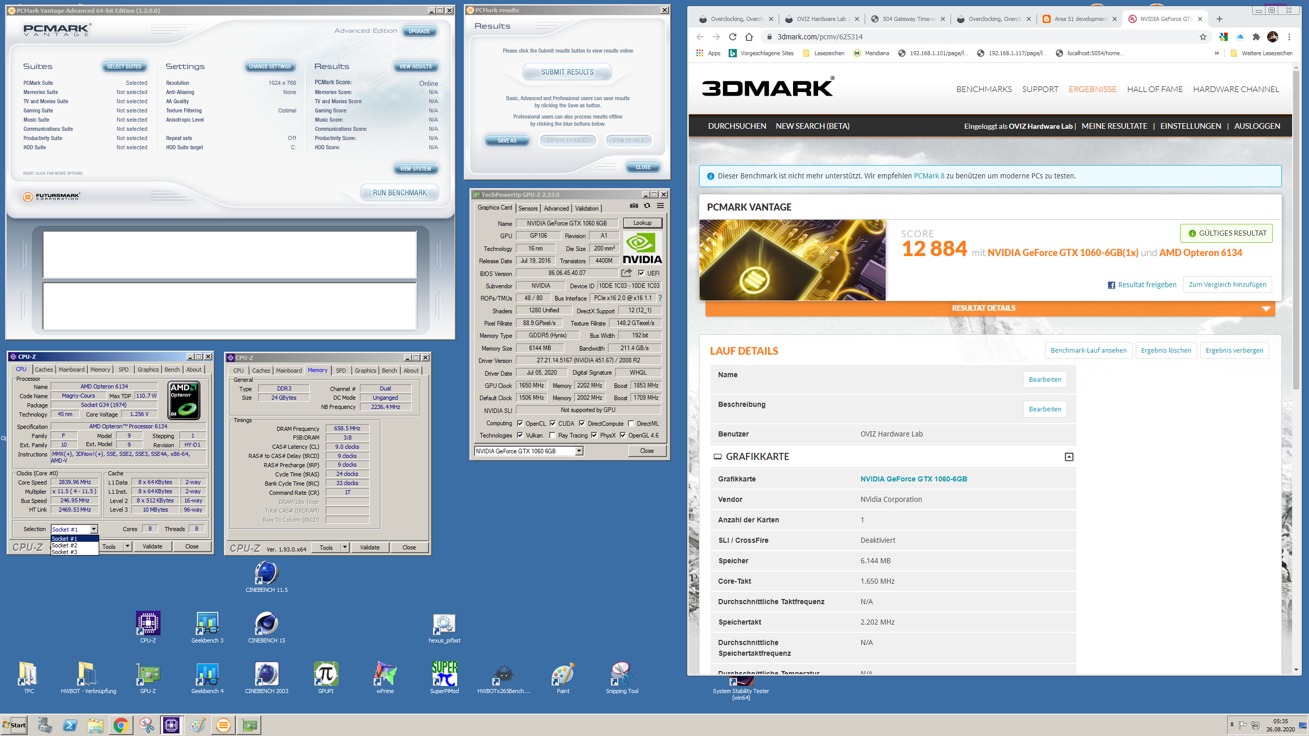The width and height of the screenshot is (1309, 736).
Task: Click Lookup button in GPU-Z
Action: coord(642,223)
